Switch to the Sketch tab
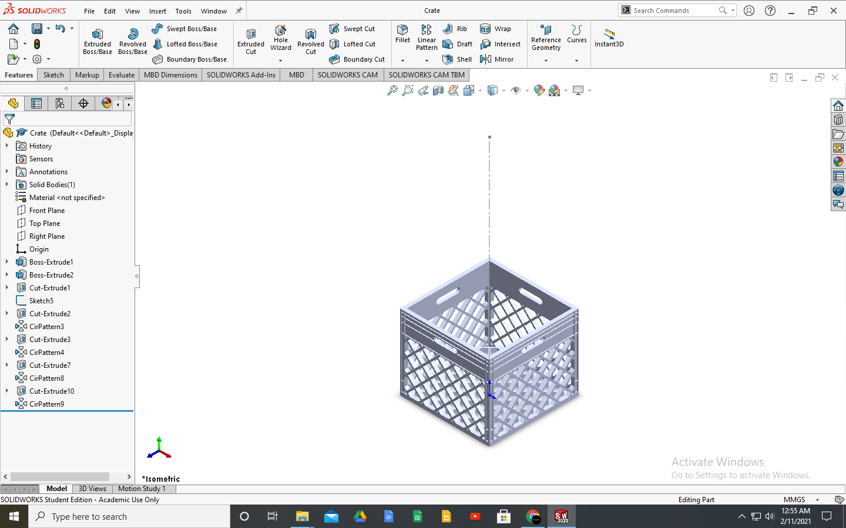The height and width of the screenshot is (528, 846). 53,75
